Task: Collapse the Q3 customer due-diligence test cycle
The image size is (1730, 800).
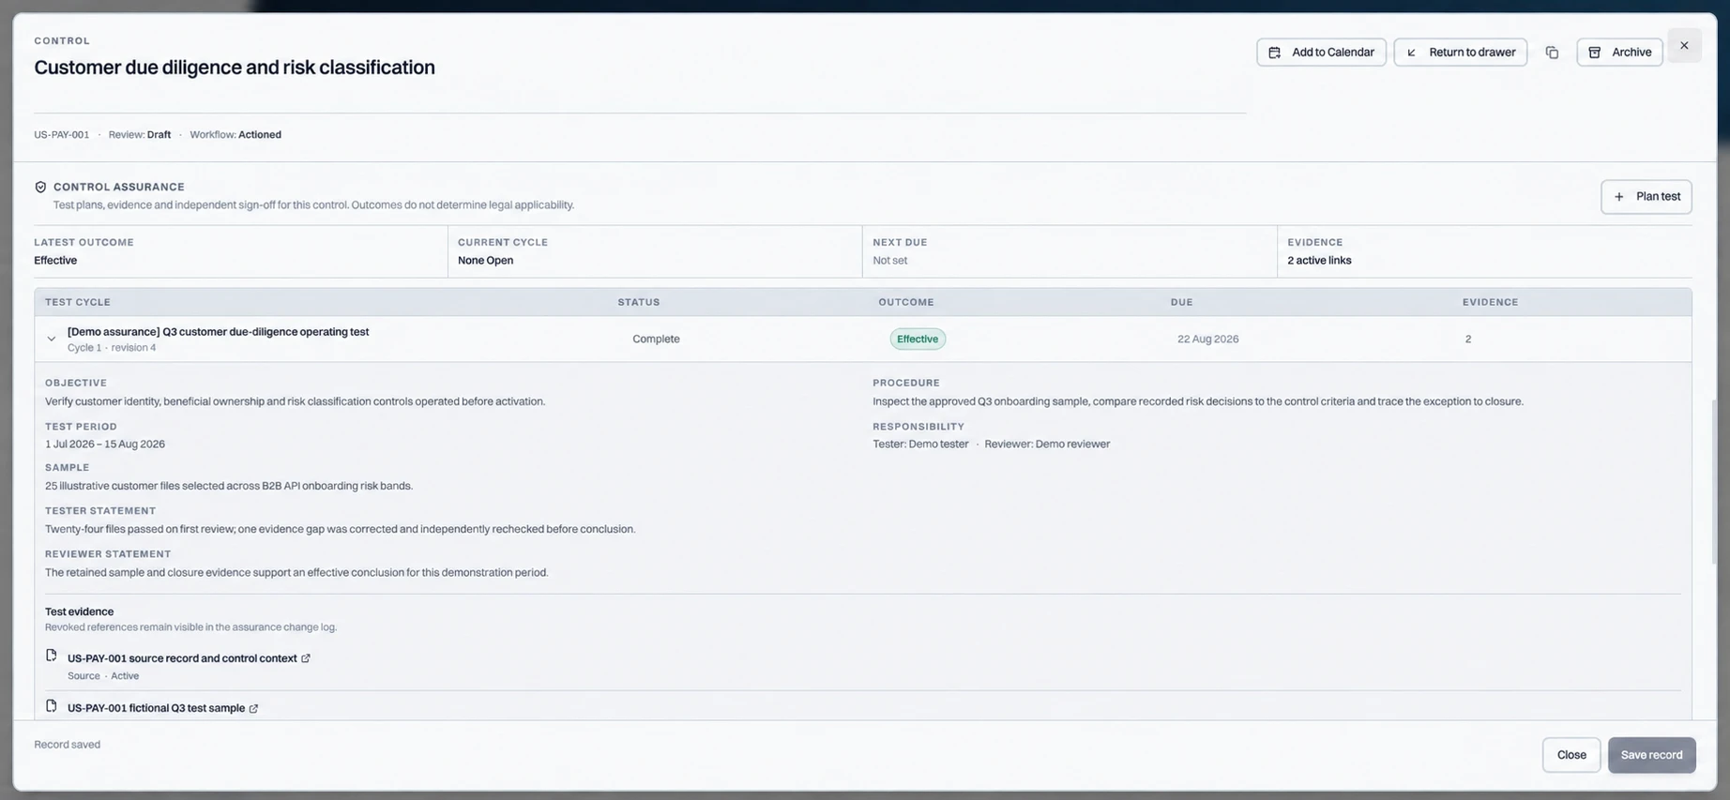Action: point(52,340)
